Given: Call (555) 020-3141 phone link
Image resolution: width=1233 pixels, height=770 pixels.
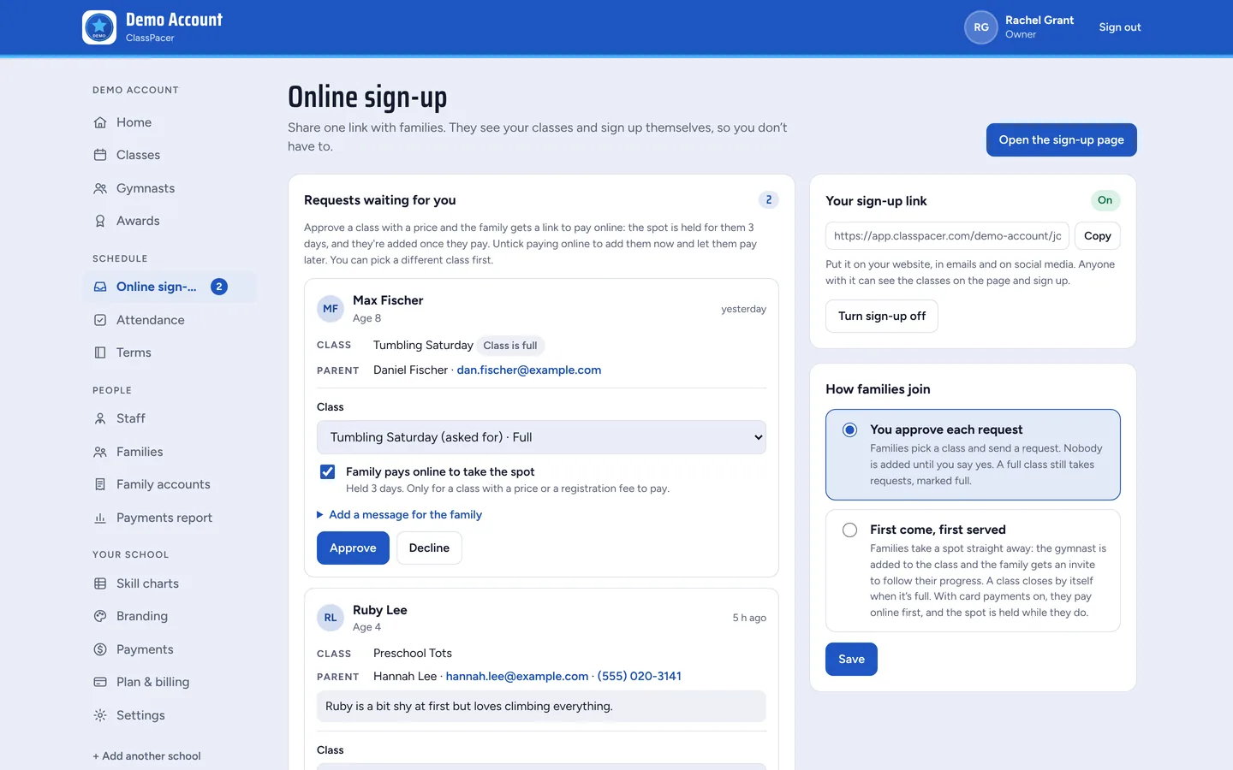Looking at the screenshot, I should coord(640,676).
